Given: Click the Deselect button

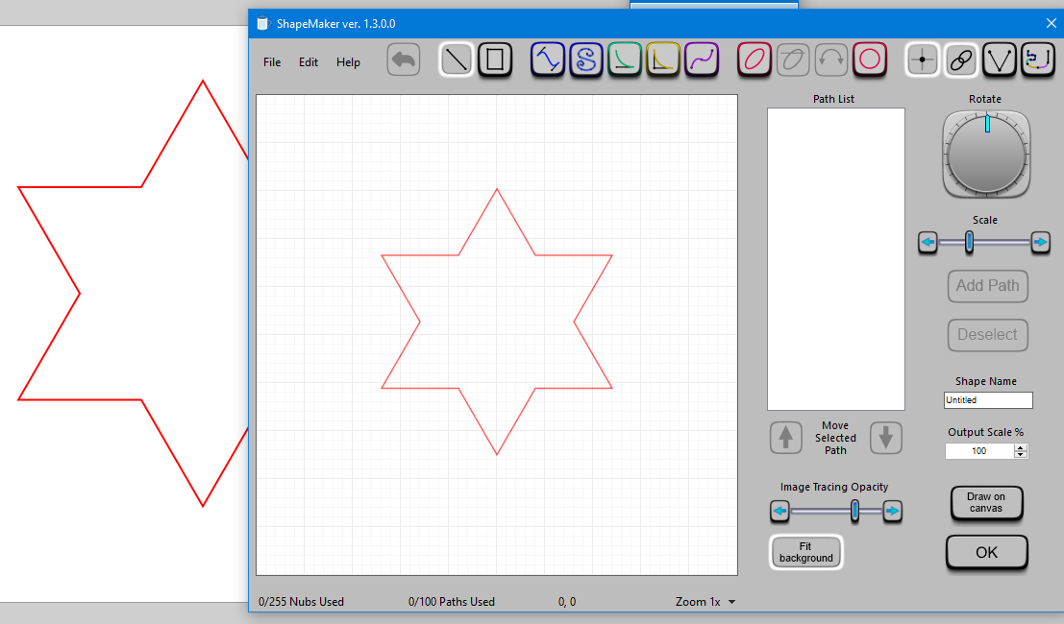Looking at the screenshot, I should click(x=987, y=335).
